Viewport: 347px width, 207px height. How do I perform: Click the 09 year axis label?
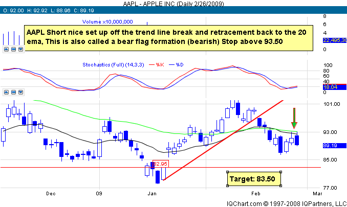[99, 194]
